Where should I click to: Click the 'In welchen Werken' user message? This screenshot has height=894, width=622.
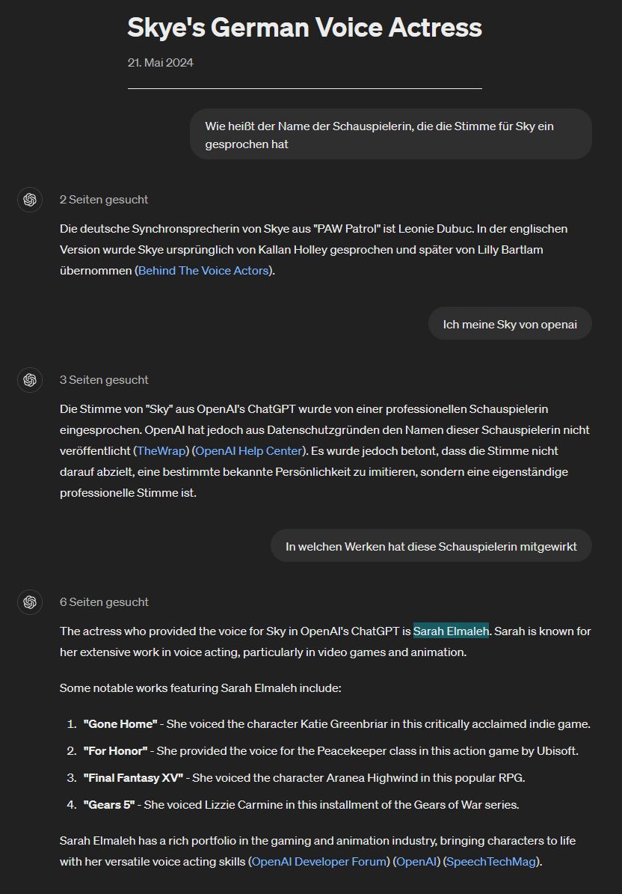431,547
